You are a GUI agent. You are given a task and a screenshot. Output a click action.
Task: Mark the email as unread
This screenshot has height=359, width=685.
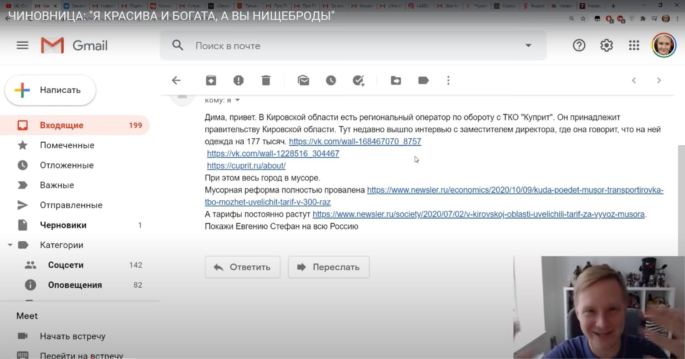pos(303,81)
